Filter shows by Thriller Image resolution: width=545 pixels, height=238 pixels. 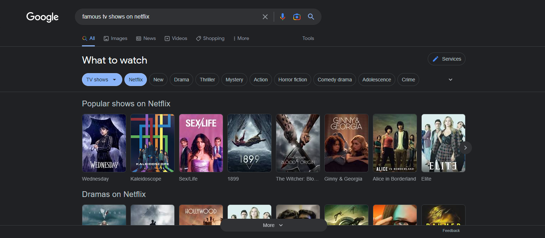pyautogui.click(x=207, y=80)
